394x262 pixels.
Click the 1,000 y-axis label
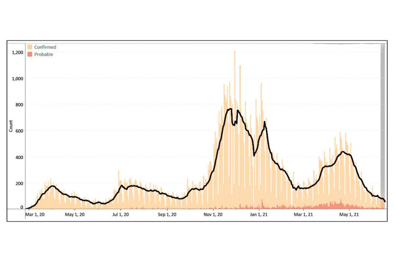click(17, 78)
